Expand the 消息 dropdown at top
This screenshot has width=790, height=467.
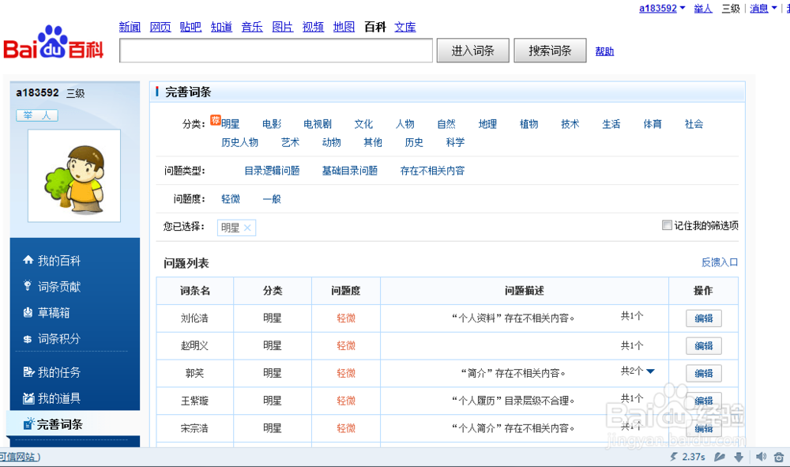coord(774,8)
